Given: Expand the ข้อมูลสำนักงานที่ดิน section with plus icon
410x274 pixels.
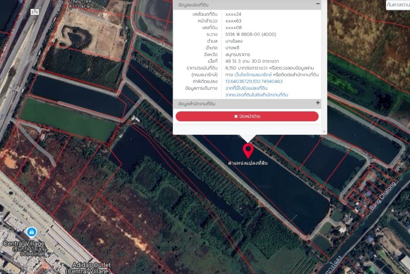Looking at the screenshot, I should click(x=318, y=103).
